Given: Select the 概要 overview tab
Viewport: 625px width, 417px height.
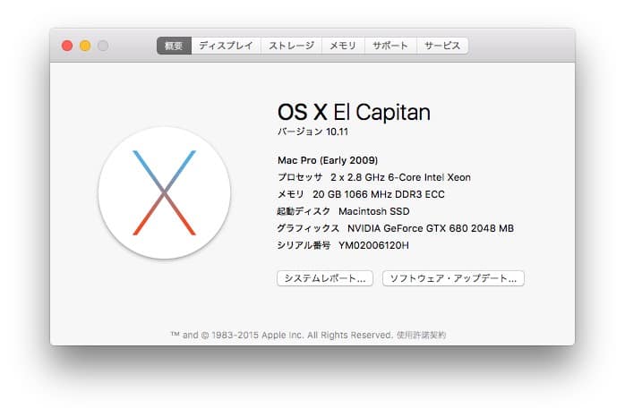Looking at the screenshot, I should 174,46.
